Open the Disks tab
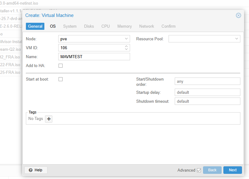The width and height of the screenshot is (249, 179). [89, 26]
